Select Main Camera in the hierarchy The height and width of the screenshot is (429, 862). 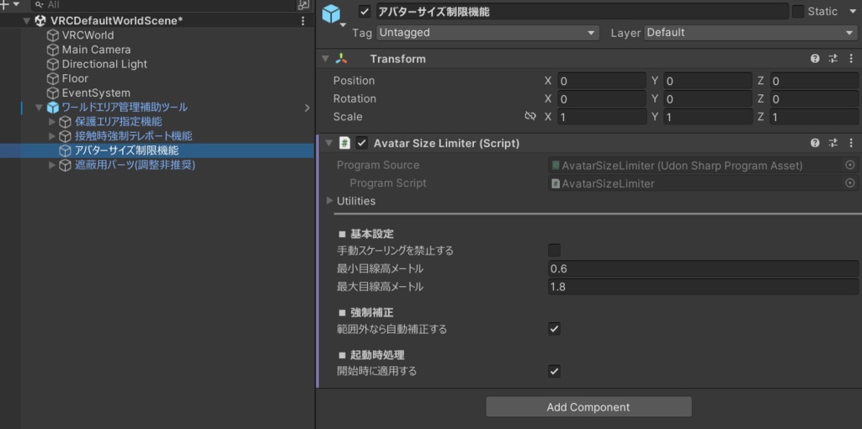click(96, 50)
